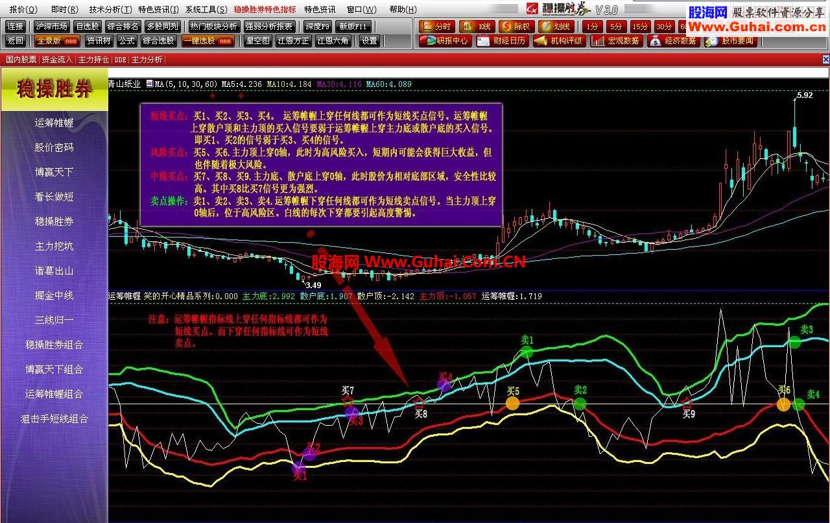Open the 稳操胜券特色指标 menu
Viewport: 830px width, 523px height.
click(265, 10)
